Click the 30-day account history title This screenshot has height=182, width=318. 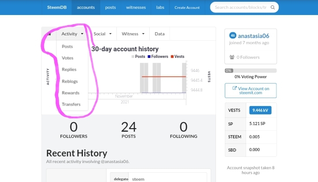pyautogui.click(x=125, y=49)
